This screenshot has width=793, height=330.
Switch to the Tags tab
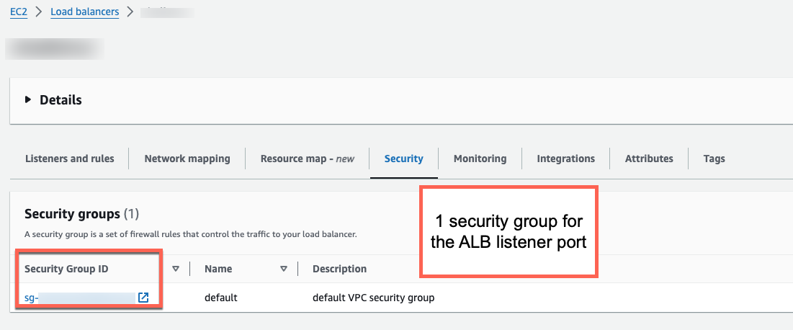click(x=714, y=159)
